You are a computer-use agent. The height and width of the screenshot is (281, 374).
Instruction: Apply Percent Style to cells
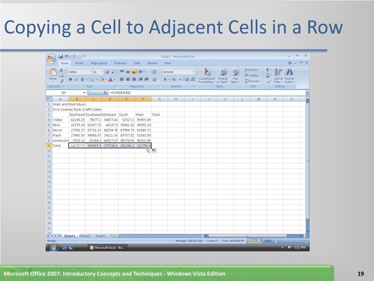[x=174, y=79]
